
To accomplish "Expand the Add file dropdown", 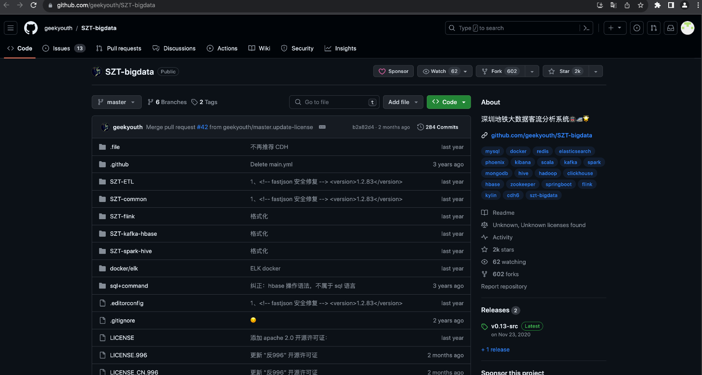I will point(403,102).
